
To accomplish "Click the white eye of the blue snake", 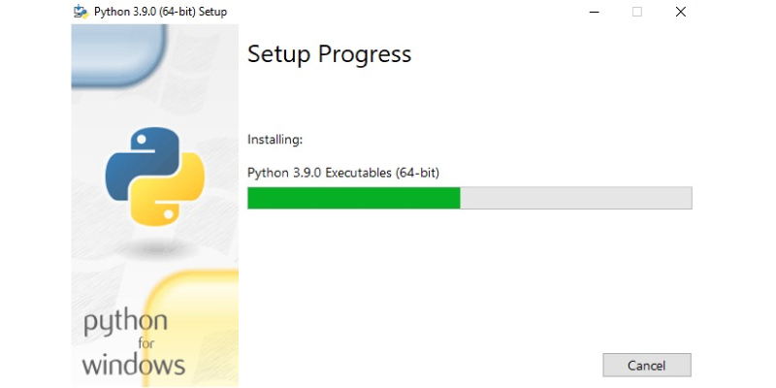I will coord(142,140).
